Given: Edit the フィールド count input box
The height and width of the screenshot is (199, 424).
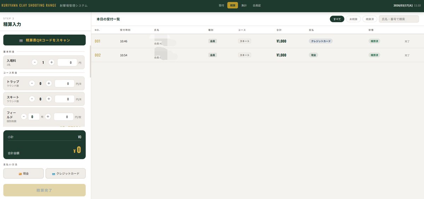Looking at the screenshot, I should 34,116.
